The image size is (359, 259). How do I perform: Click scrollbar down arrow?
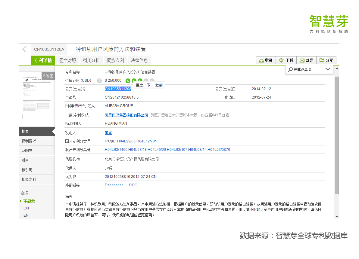(x=337, y=216)
